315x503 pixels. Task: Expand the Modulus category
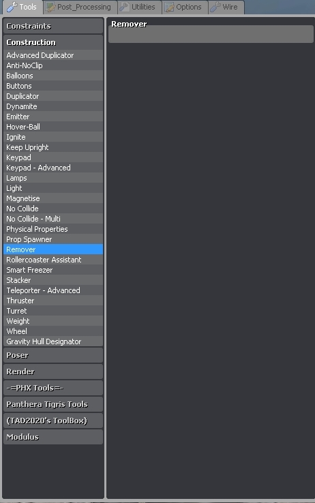[x=53, y=437]
